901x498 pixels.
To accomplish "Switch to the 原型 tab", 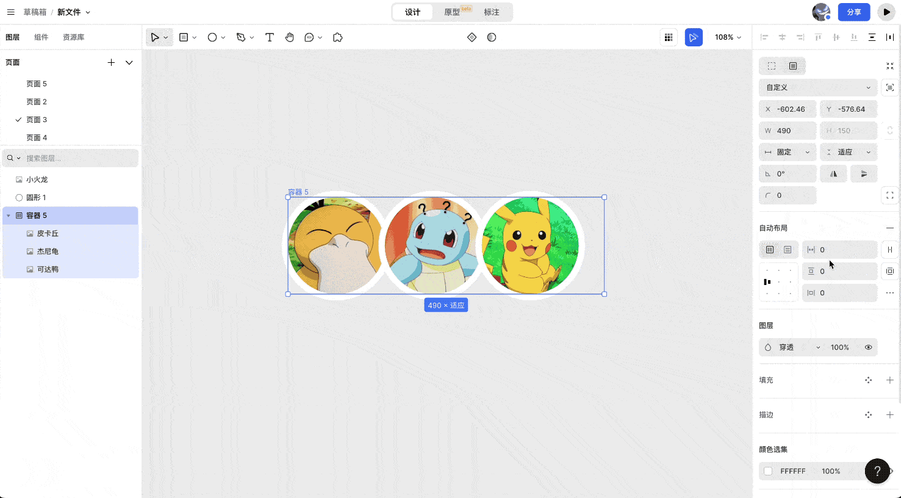I will (452, 12).
